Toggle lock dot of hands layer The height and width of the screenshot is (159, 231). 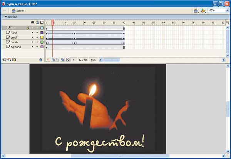(x=37, y=42)
